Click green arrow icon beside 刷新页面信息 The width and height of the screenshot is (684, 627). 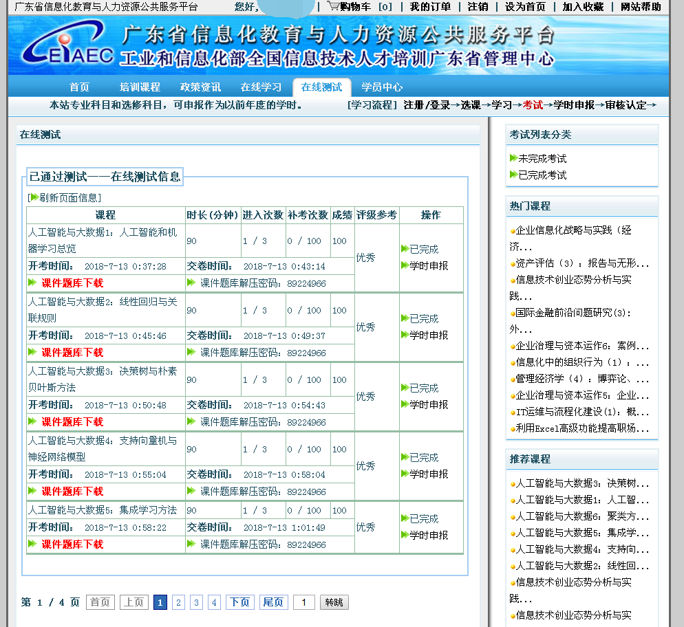click(x=34, y=197)
